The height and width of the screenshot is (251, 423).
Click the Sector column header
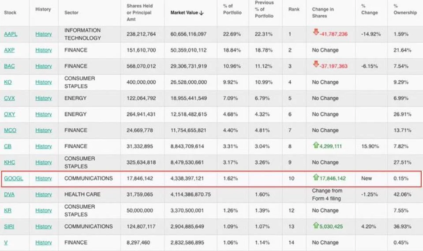click(71, 13)
